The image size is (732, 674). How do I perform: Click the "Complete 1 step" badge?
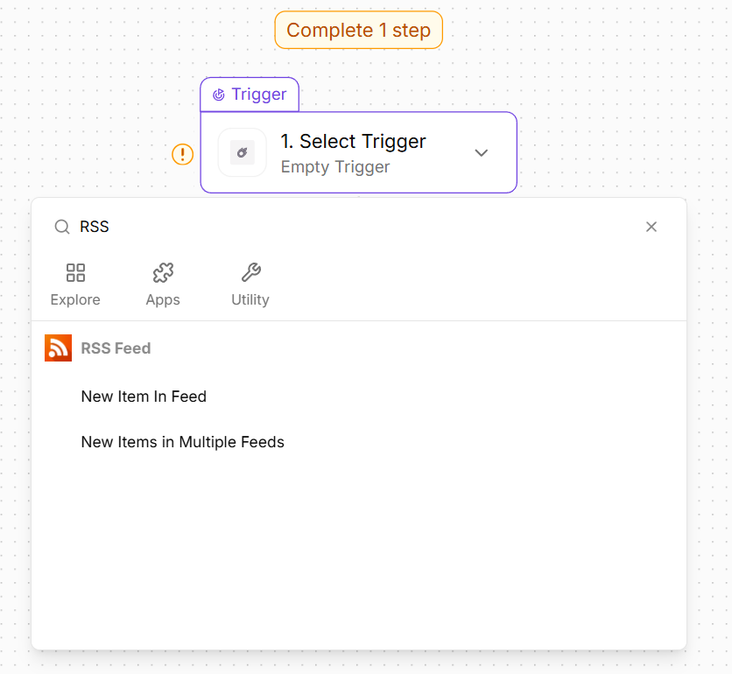(x=358, y=30)
